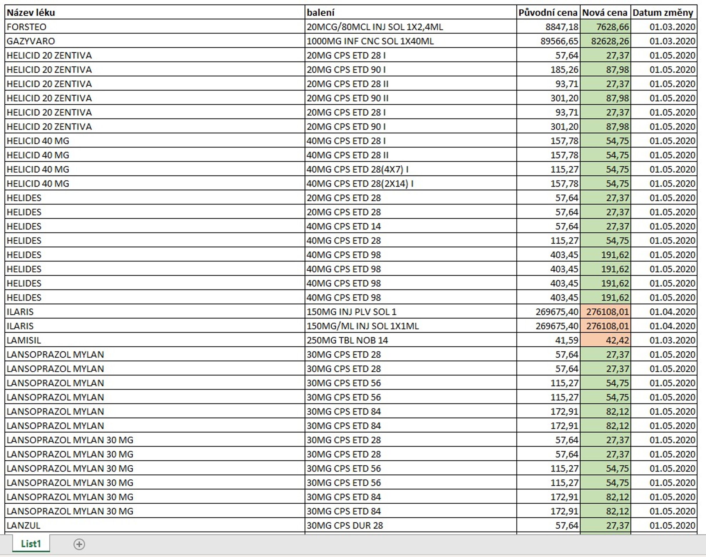Select the original price 185,26
The width and height of the screenshot is (706, 557).
548,69
